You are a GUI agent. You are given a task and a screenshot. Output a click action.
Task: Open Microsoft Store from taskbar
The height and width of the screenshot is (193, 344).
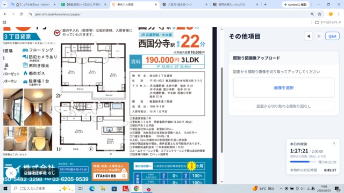coord(114,188)
